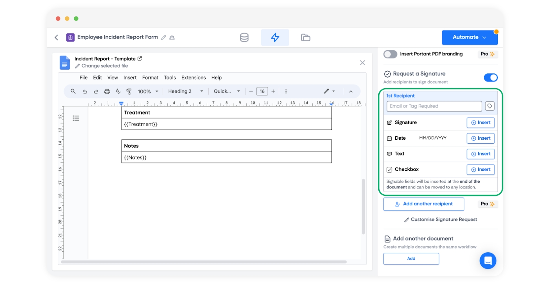This screenshot has height=285, width=550.
Task: Enable Insert Portant PDF branding toggle
Action: tap(390, 54)
